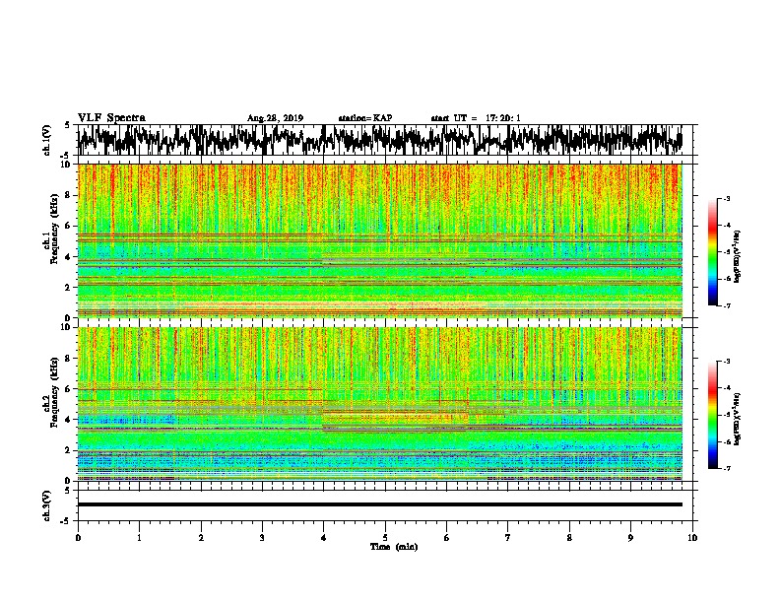Click the "3" tick on the Time axis
Image resolution: width=780 pixels, height=603 pixels.
click(x=262, y=538)
